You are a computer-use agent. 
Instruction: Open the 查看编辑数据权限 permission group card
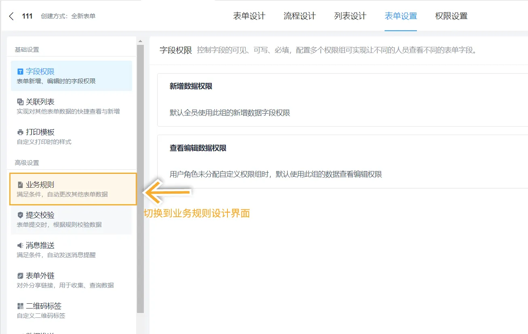click(343, 161)
